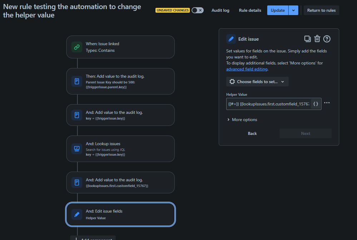Open Rule details
The image size is (357, 240).
tap(250, 10)
